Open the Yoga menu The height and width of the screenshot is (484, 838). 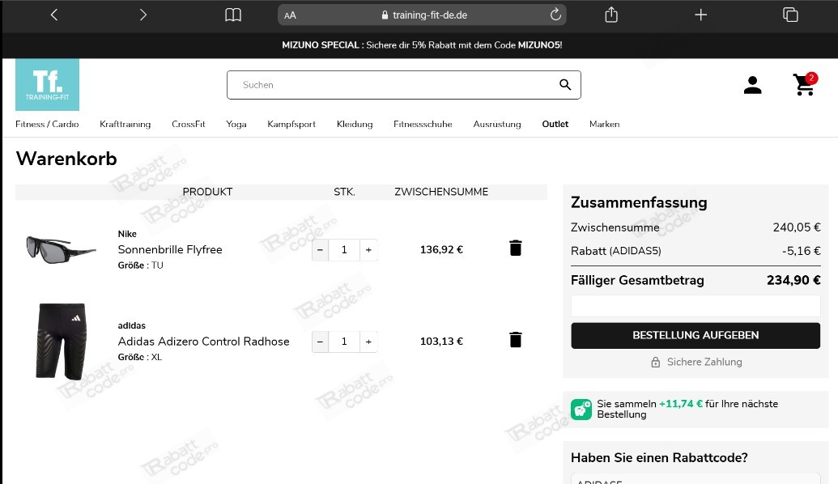[x=236, y=124]
